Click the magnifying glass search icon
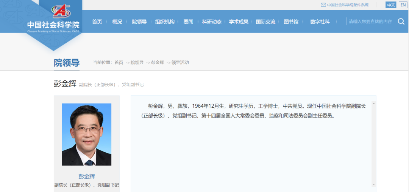The image size is (409, 192). (x=401, y=22)
